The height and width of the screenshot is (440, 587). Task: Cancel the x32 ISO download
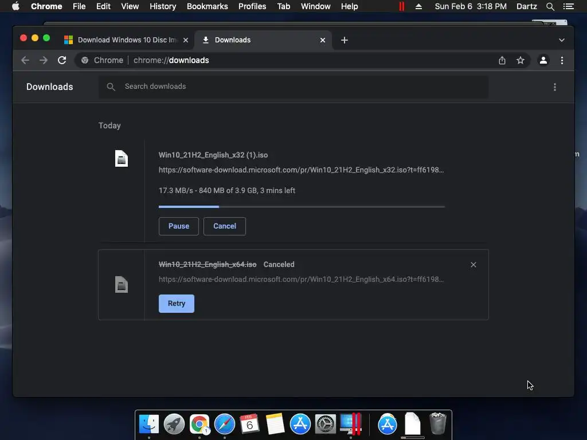tap(225, 226)
